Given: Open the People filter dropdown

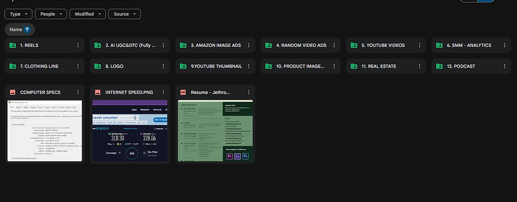Looking at the screenshot, I should (51, 14).
